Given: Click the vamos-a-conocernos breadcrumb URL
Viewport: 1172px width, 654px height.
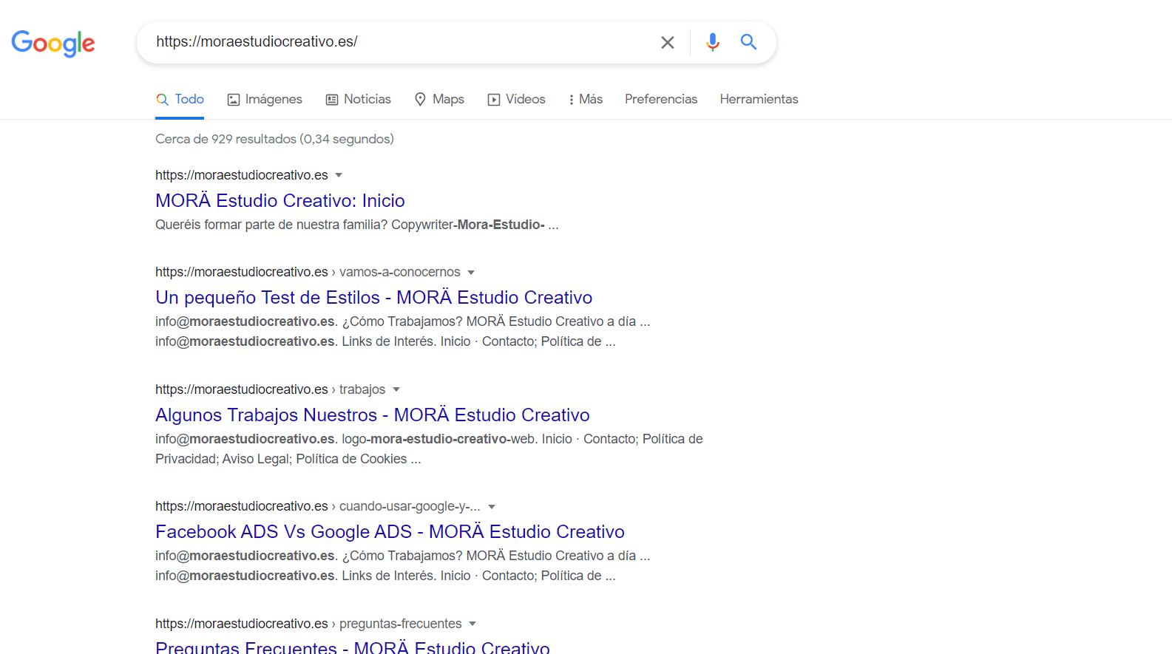Looking at the screenshot, I should [308, 272].
